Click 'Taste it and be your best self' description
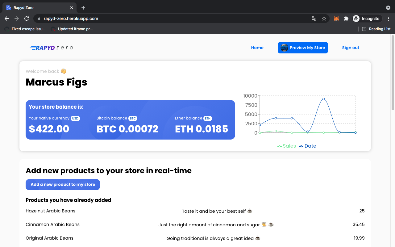Viewport: 395px width, 247px height. tap(217, 211)
